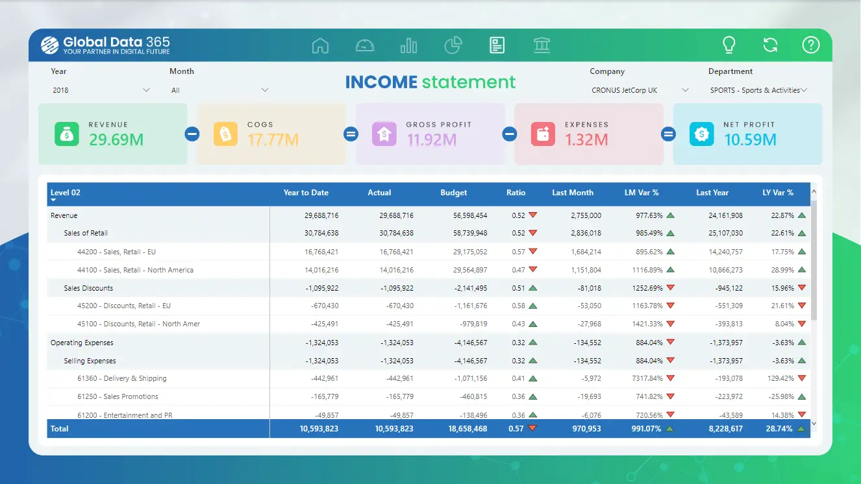Click the Net Profit 10.59M card

point(748,134)
